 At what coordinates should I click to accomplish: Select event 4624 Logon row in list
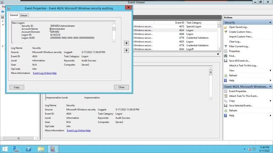(x=175, y=30)
